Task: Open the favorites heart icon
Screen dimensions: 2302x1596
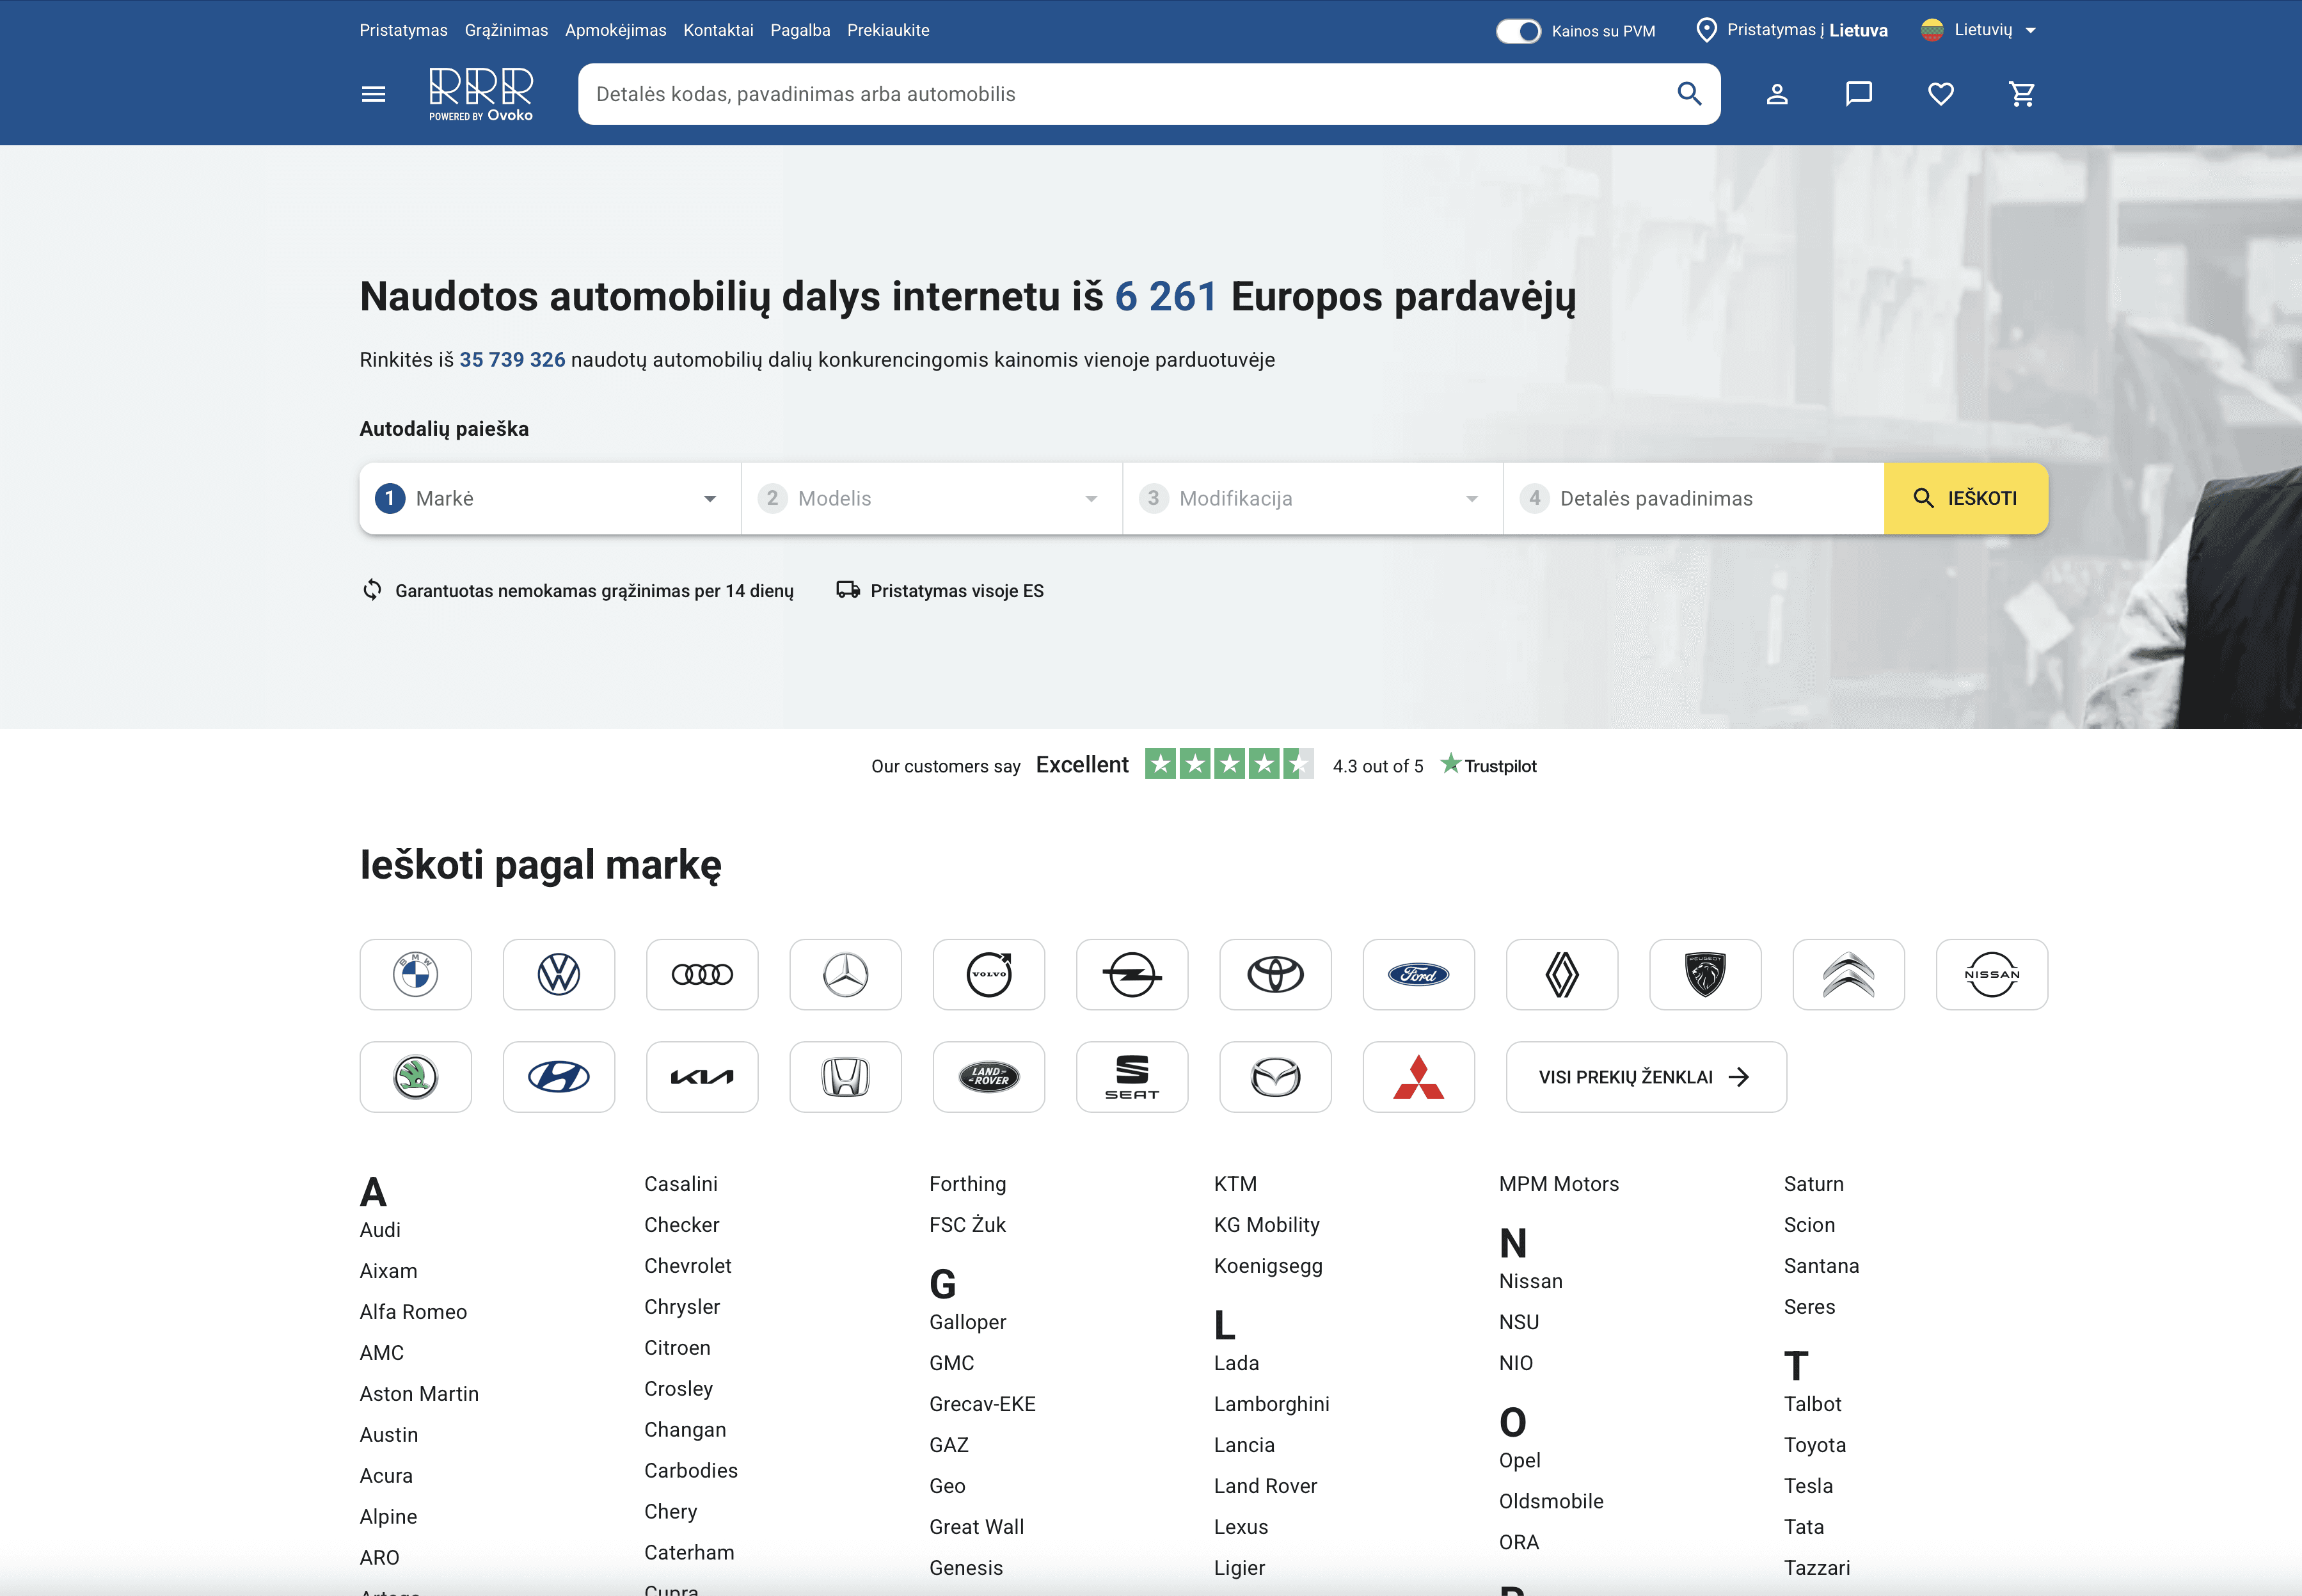Action: [1940, 94]
